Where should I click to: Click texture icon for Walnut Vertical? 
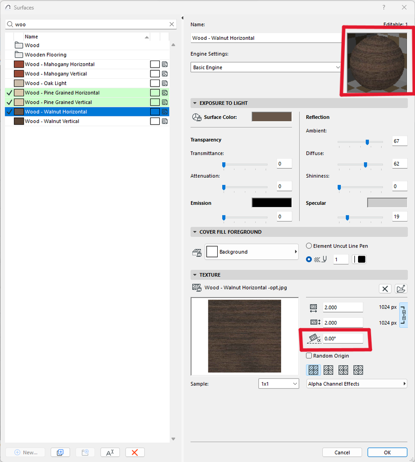pyautogui.click(x=165, y=121)
